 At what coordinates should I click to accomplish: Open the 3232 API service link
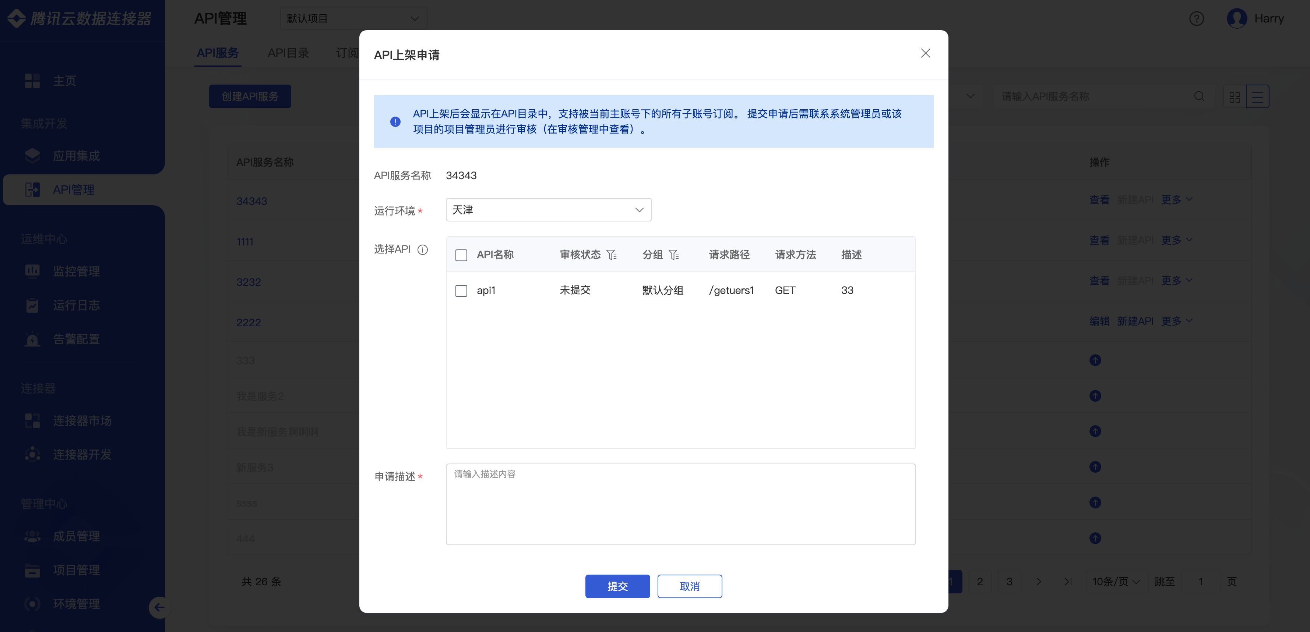click(249, 282)
